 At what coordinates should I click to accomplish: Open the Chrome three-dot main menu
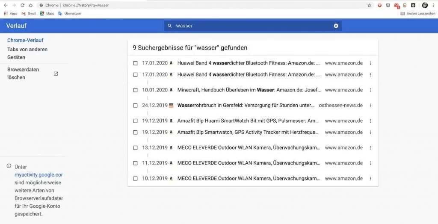[x=433, y=5]
